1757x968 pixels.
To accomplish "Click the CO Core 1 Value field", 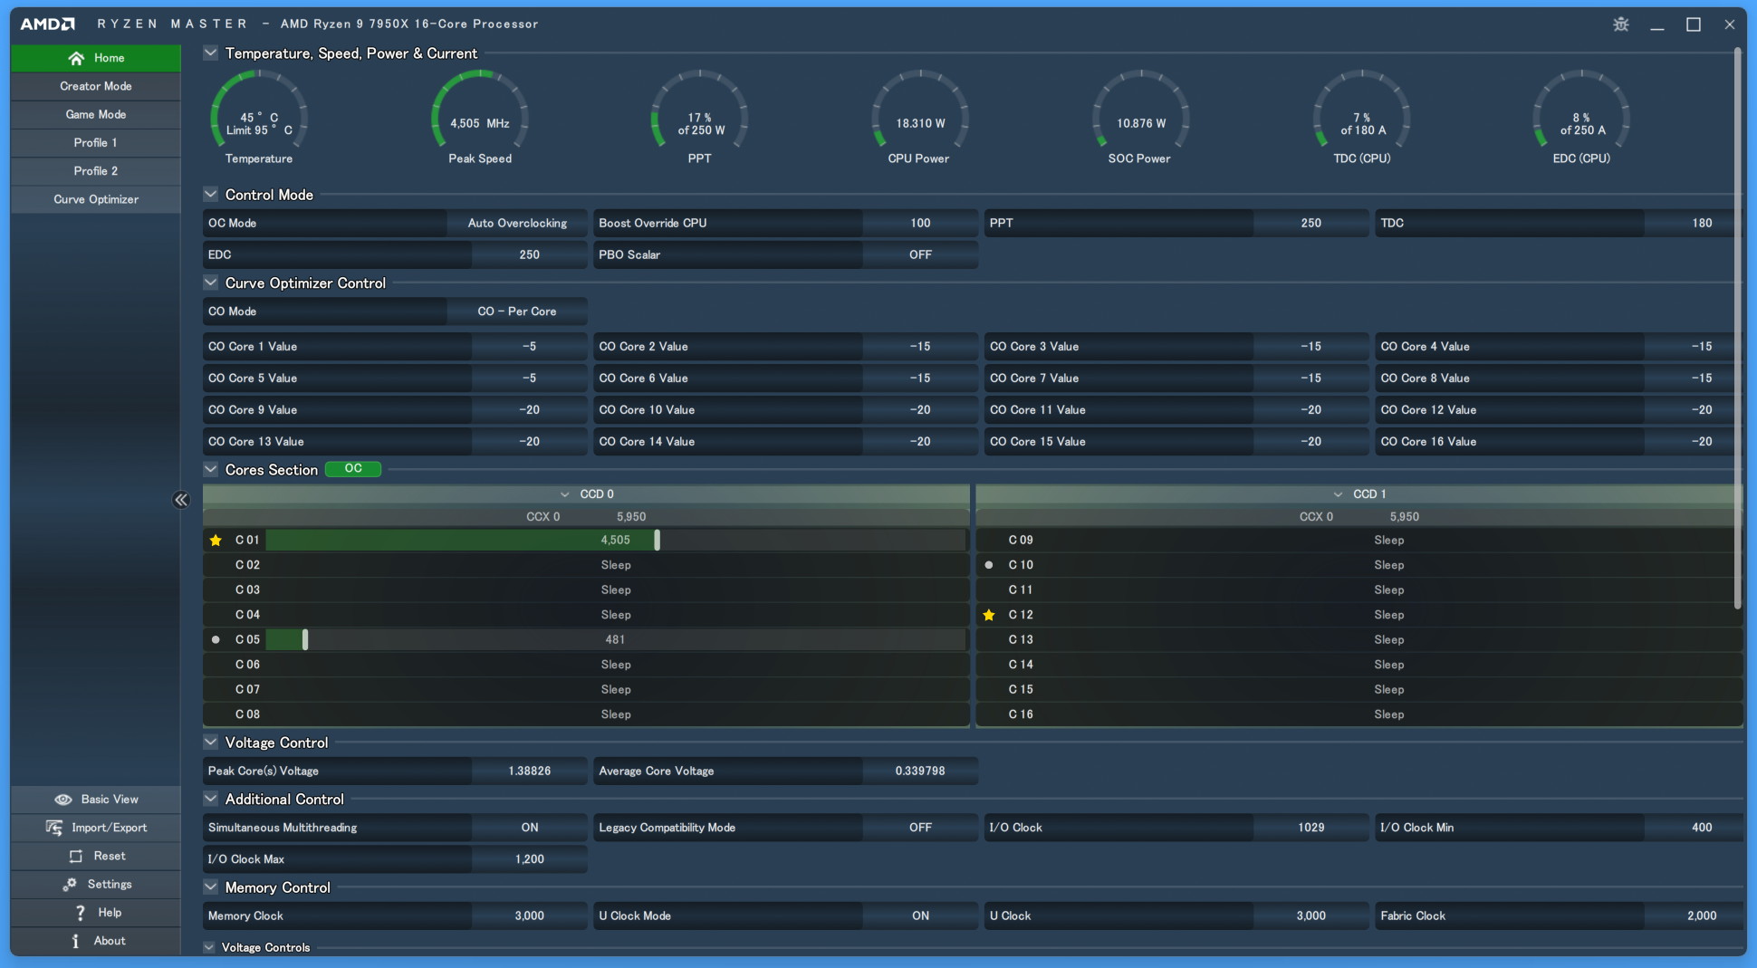I will coord(395,347).
